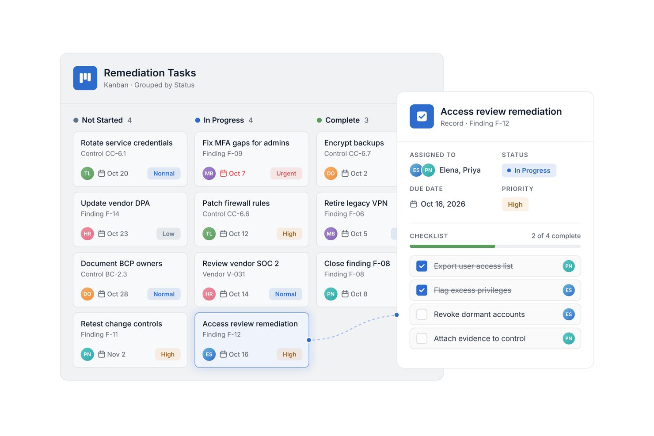
Task: Select the In Progress column header
Action: pyautogui.click(x=224, y=120)
